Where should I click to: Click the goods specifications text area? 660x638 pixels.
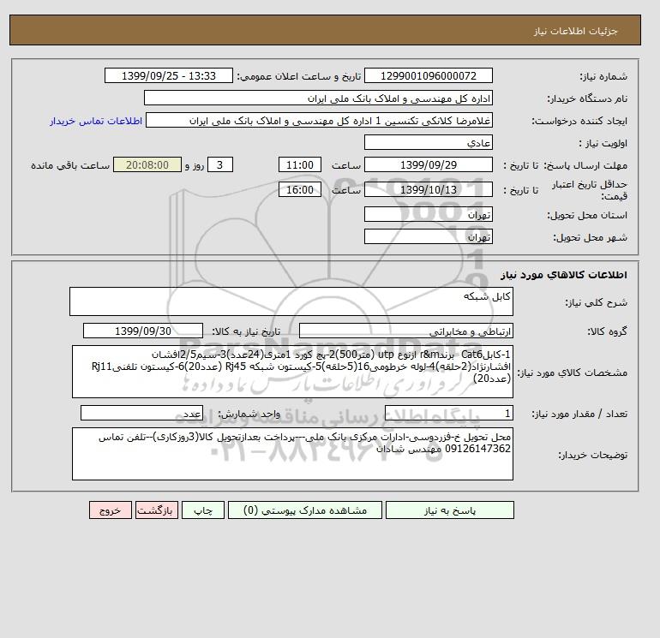292,372
